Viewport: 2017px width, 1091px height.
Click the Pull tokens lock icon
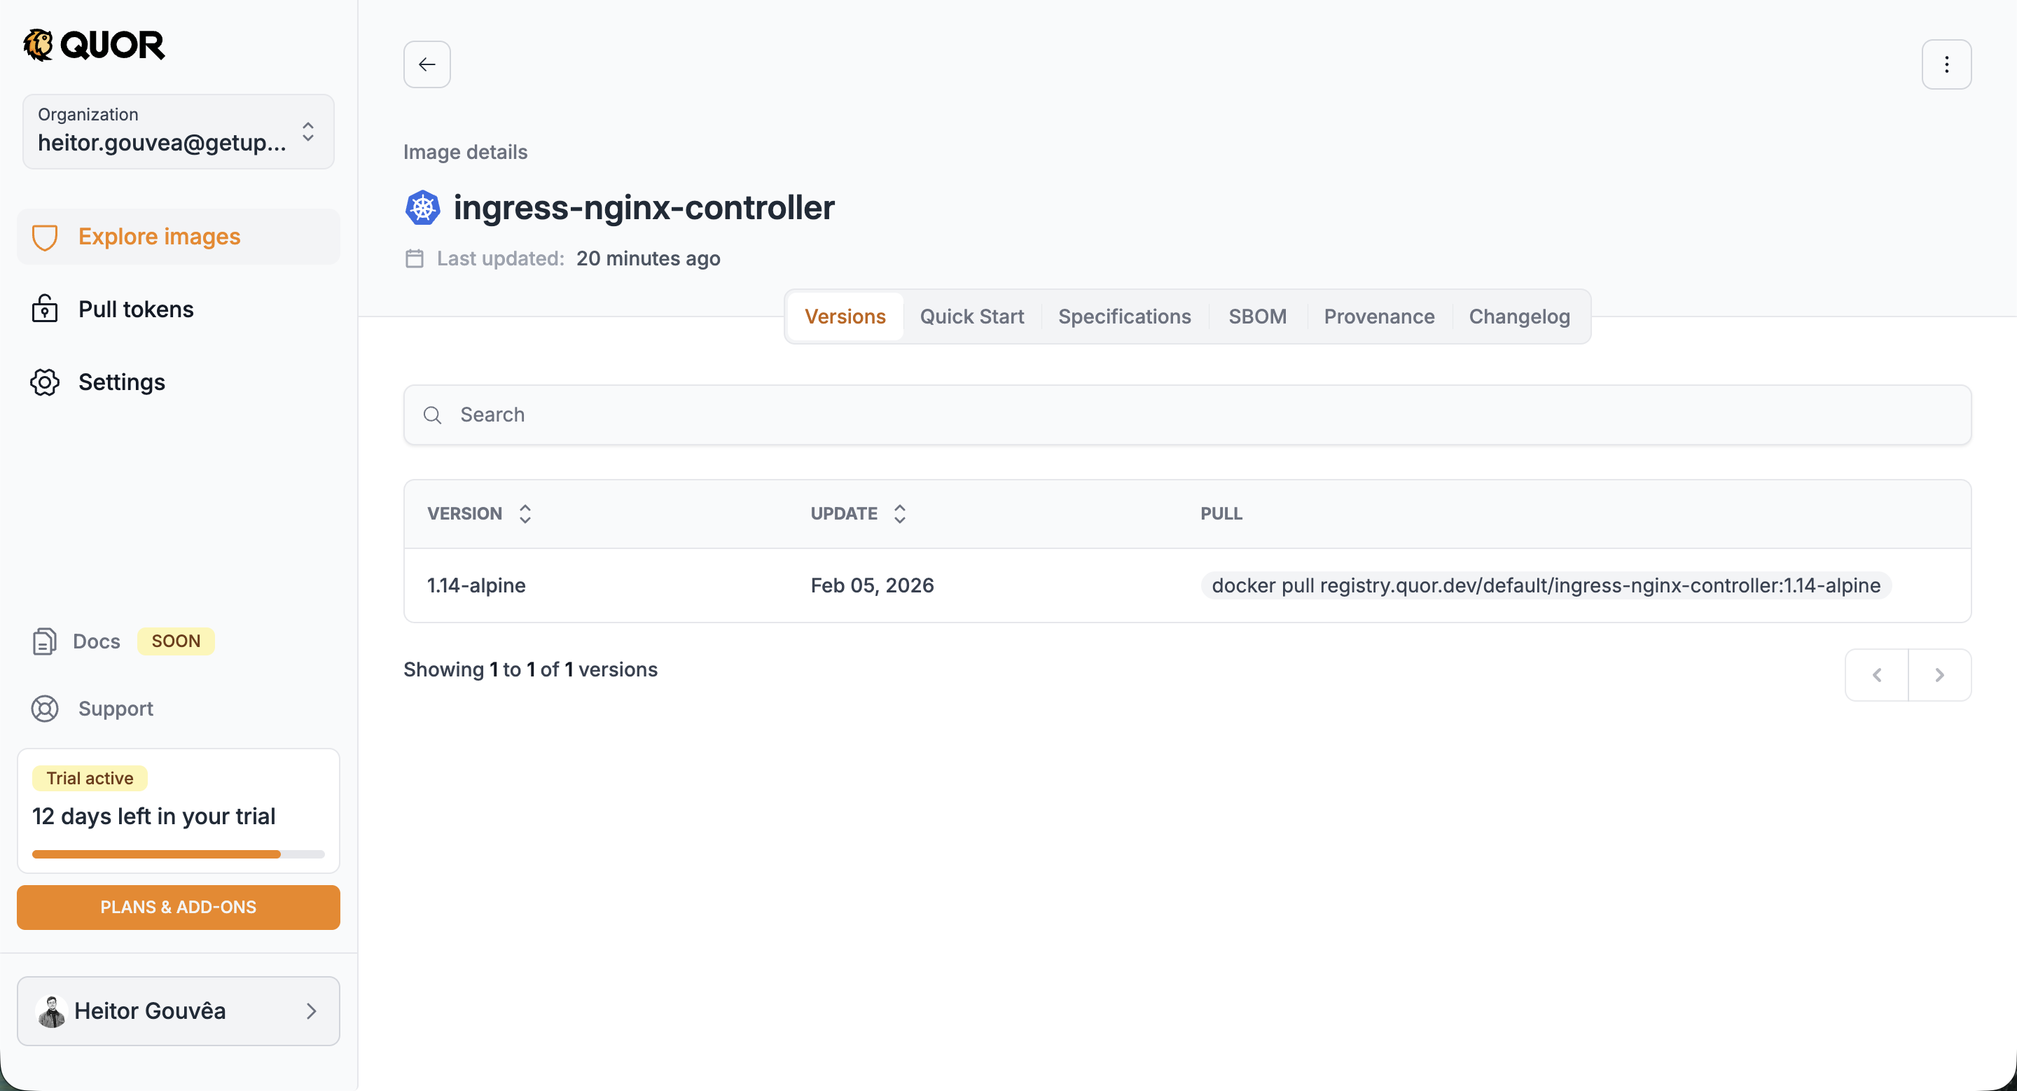[x=45, y=309]
